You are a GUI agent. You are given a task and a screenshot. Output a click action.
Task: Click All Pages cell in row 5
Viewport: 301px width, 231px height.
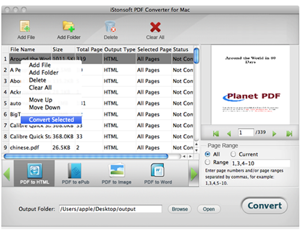[x=154, y=103]
